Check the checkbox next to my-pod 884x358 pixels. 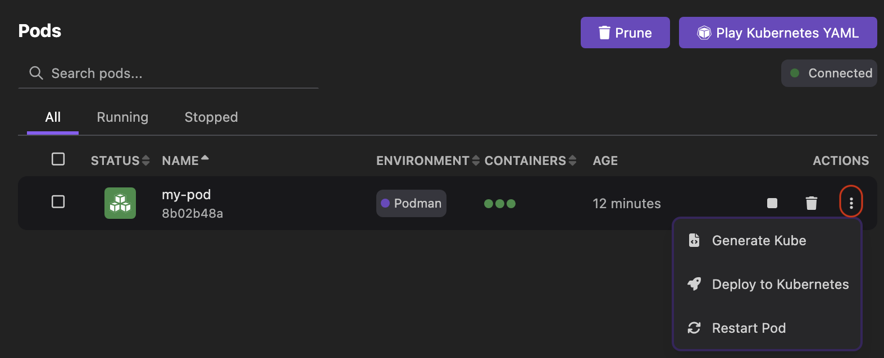58,202
